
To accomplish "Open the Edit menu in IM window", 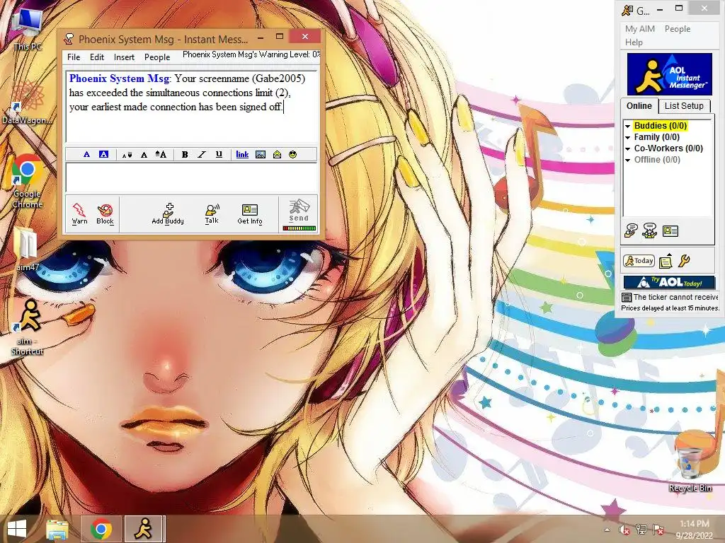I will tap(96, 57).
